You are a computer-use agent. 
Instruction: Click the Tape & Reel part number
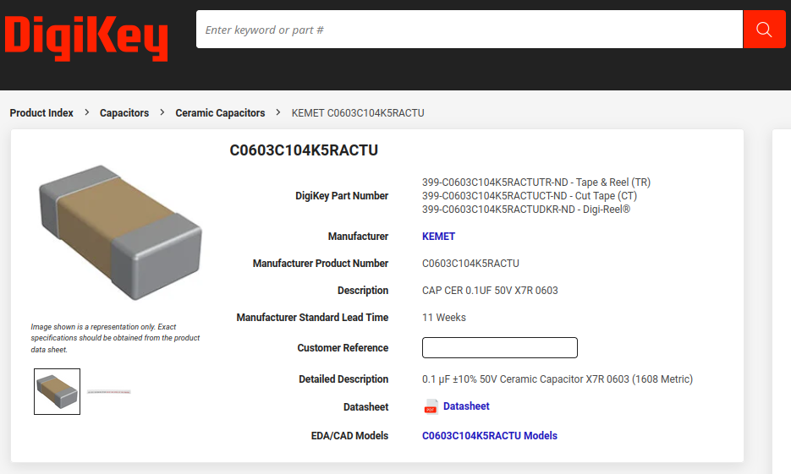[x=536, y=183]
